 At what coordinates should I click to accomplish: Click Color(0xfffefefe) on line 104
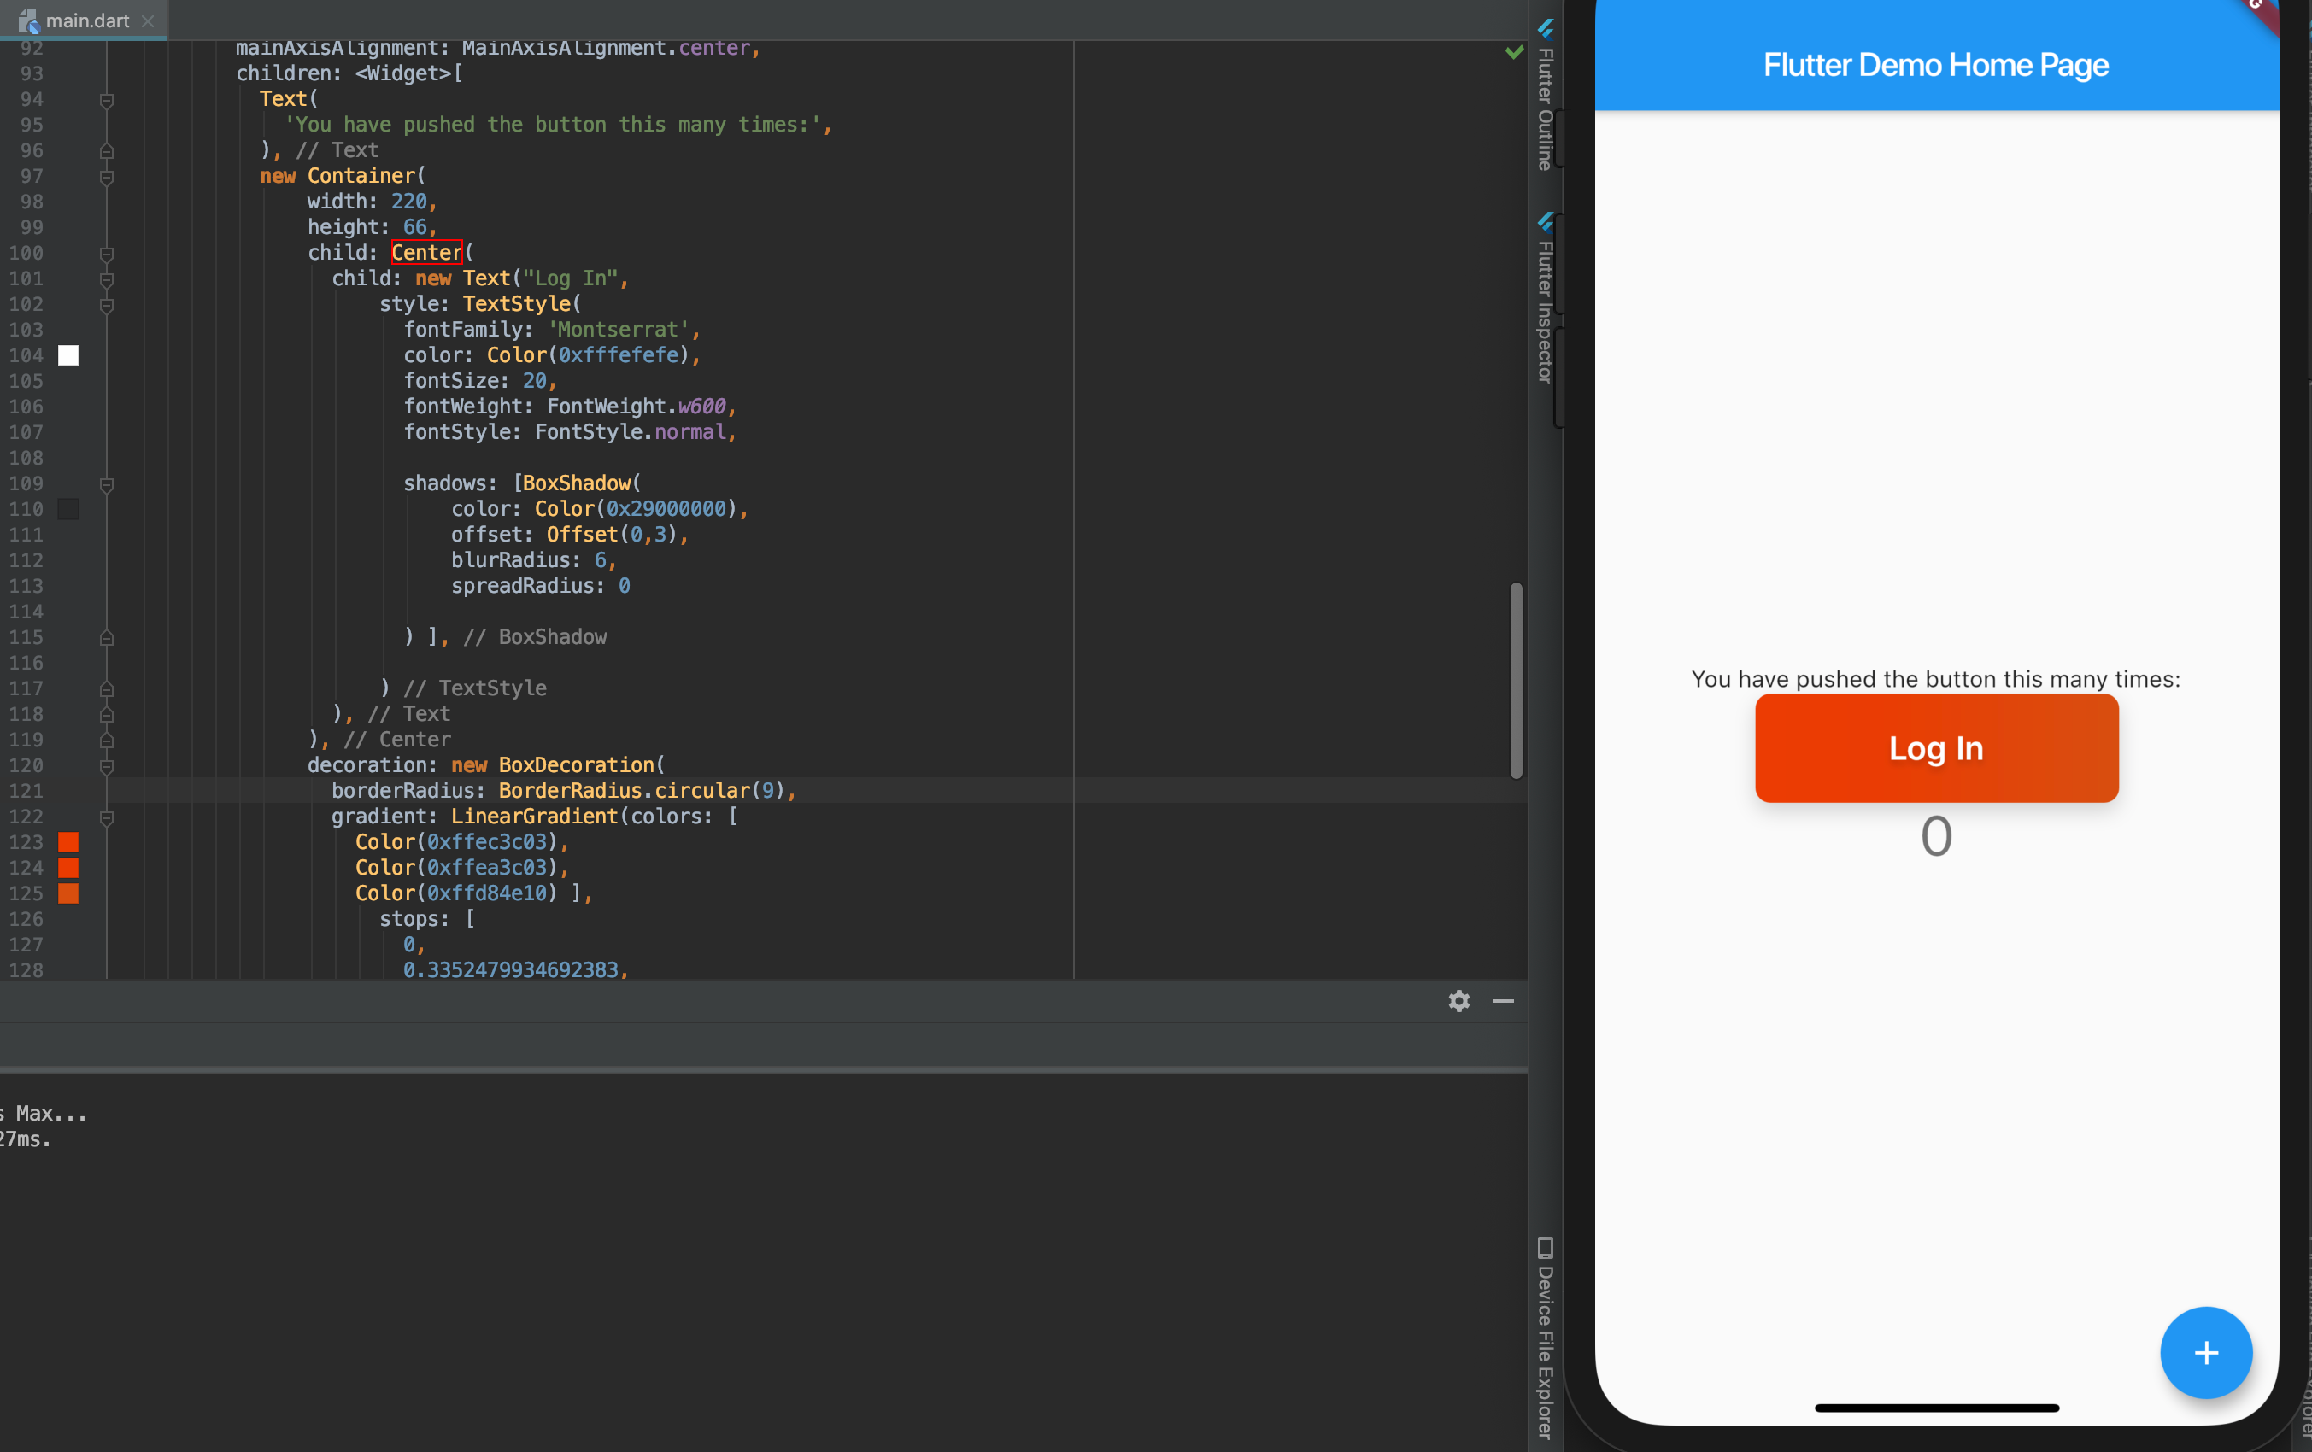pos(588,355)
